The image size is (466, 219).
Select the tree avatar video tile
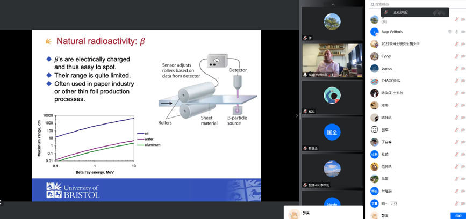point(332,21)
